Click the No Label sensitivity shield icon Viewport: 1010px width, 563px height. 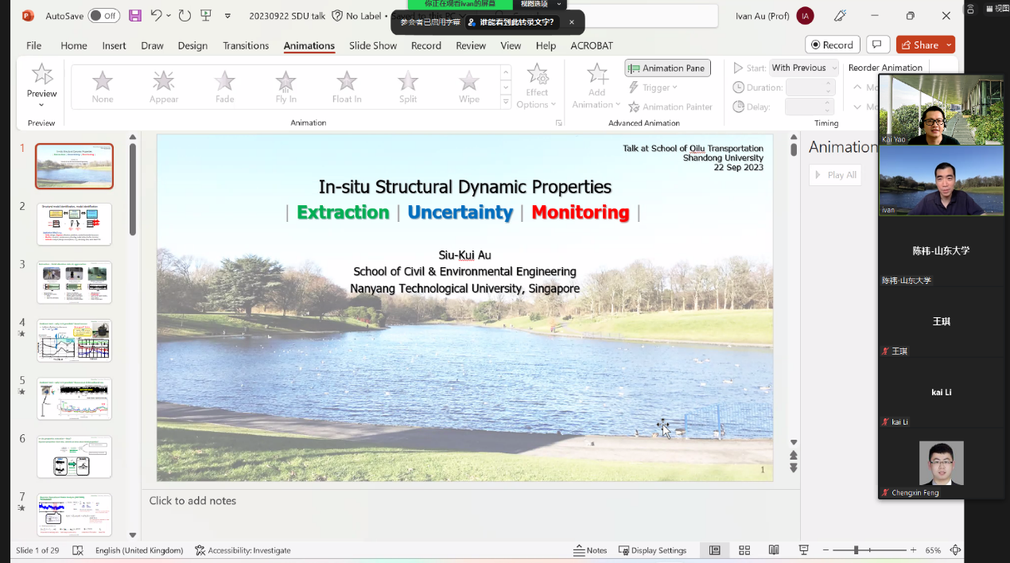[x=337, y=16]
